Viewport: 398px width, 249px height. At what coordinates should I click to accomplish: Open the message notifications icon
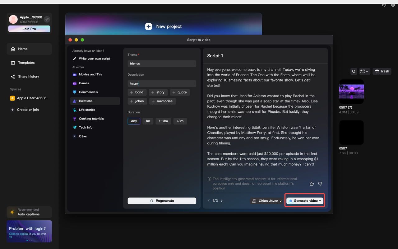[x=384, y=5]
